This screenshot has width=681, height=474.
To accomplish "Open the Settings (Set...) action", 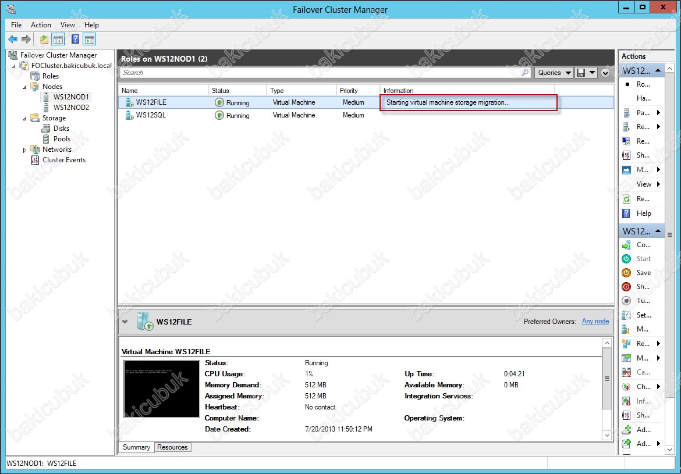I will coord(643,315).
